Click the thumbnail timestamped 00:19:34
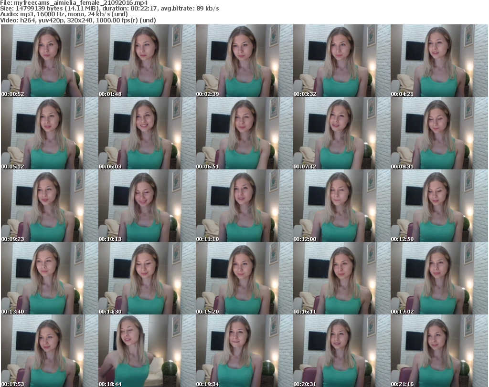Image resolution: width=489 pixels, height=387 pixels. tap(244, 351)
